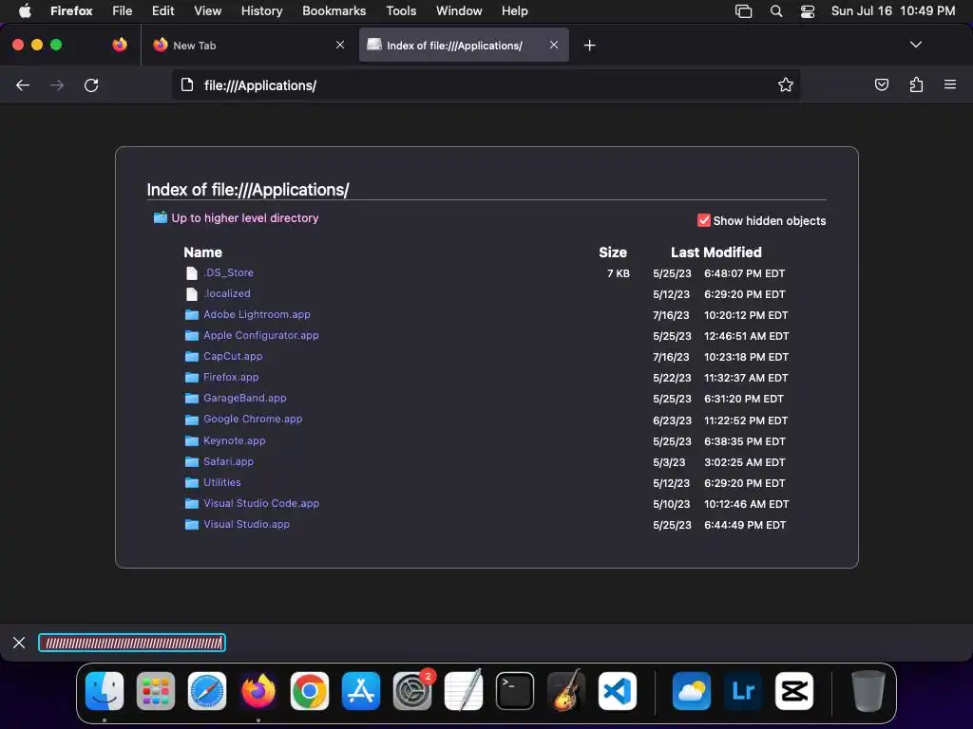Open the Help menu

point(514,10)
